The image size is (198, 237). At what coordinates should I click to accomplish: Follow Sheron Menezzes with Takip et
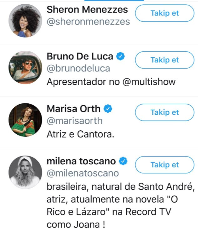[x=165, y=13]
